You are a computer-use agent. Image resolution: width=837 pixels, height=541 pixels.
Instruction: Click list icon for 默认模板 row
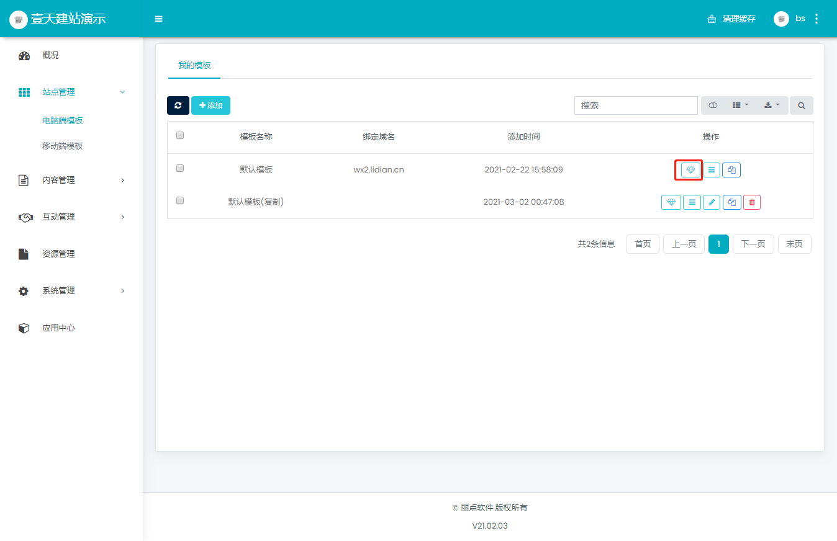coord(712,169)
